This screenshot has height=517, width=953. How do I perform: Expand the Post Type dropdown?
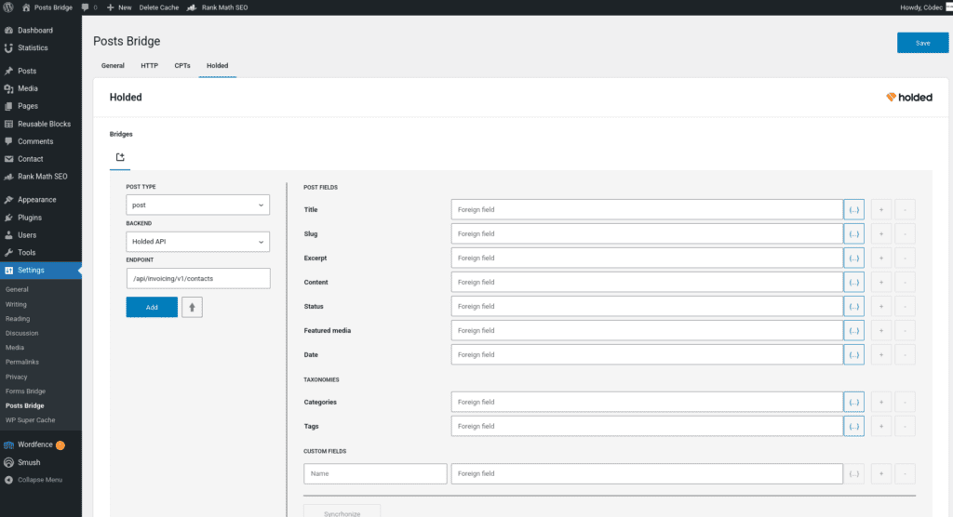pos(197,205)
